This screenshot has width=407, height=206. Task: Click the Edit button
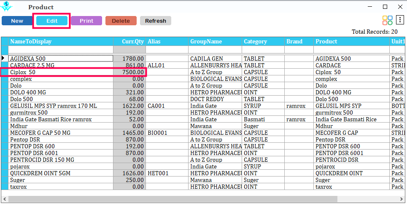point(52,21)
